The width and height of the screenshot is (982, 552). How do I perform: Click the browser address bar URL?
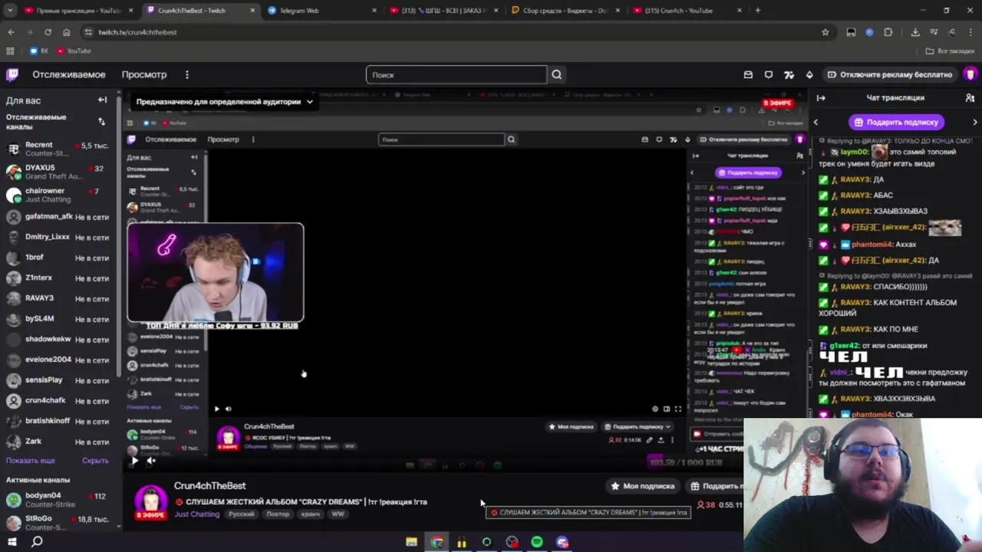[137, 32]
